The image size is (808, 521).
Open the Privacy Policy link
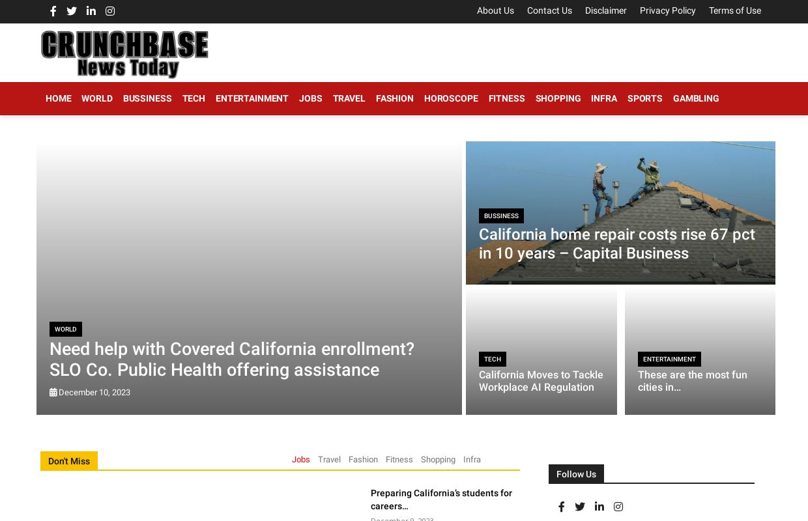pyautogui.click(x=667, y=11)
